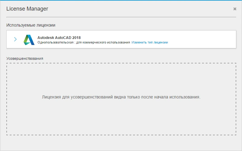
Task: Click the horizontal divider under License Manager
Action: pos(121,17)
